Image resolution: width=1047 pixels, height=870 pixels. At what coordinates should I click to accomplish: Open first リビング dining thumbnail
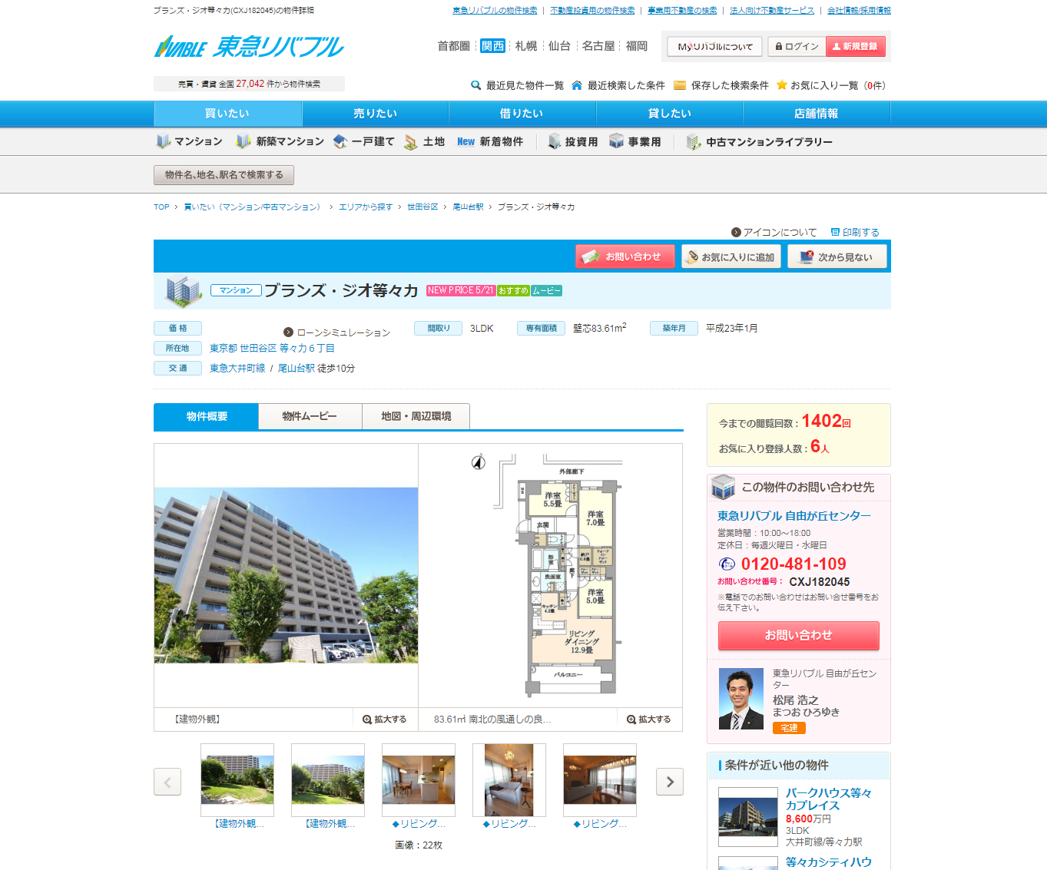[x=419, y=779]
